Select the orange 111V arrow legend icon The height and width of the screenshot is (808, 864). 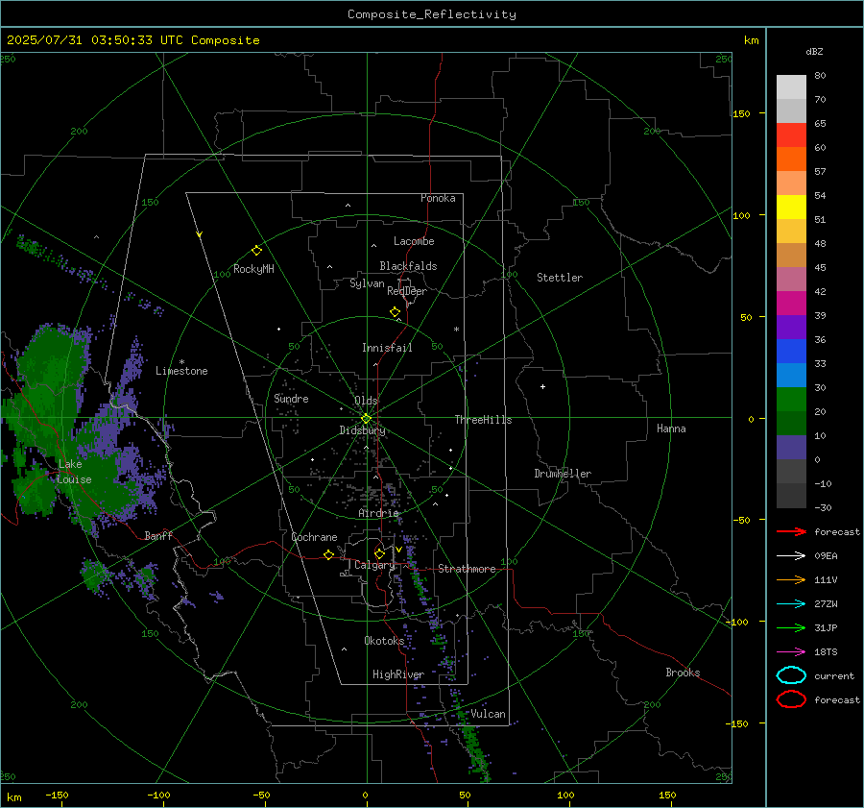coord(791,579)
